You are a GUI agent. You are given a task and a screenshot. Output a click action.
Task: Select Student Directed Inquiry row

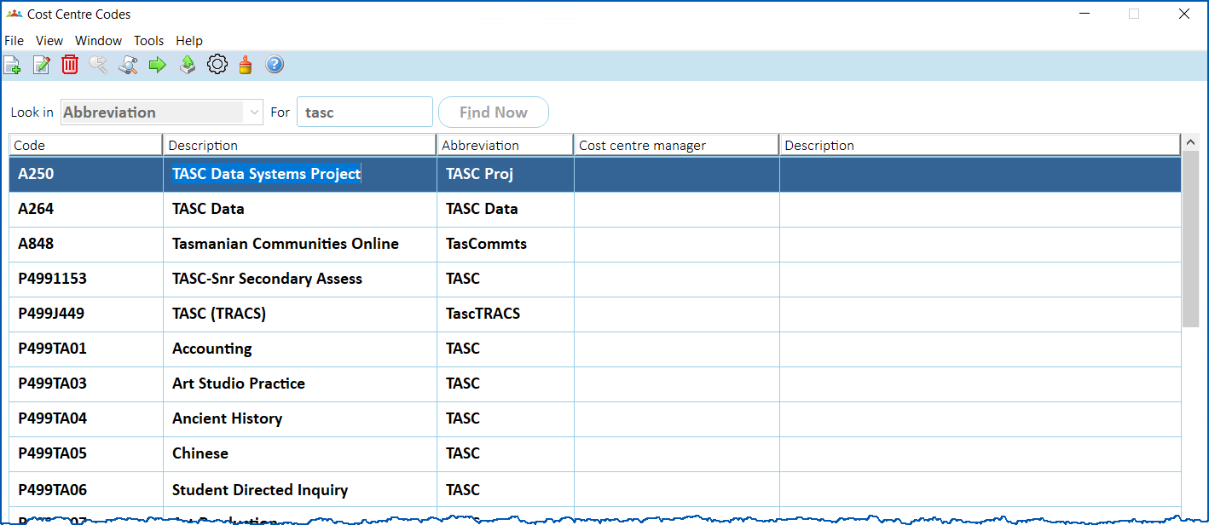[x=595, y=490]
